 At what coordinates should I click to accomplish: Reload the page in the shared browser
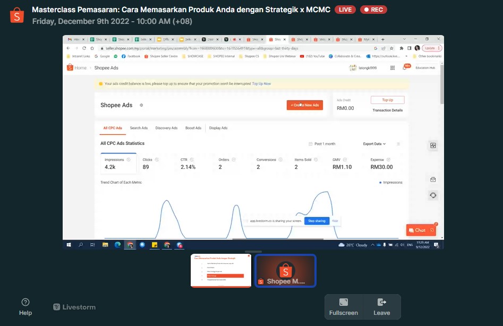(x=84, y=48)
